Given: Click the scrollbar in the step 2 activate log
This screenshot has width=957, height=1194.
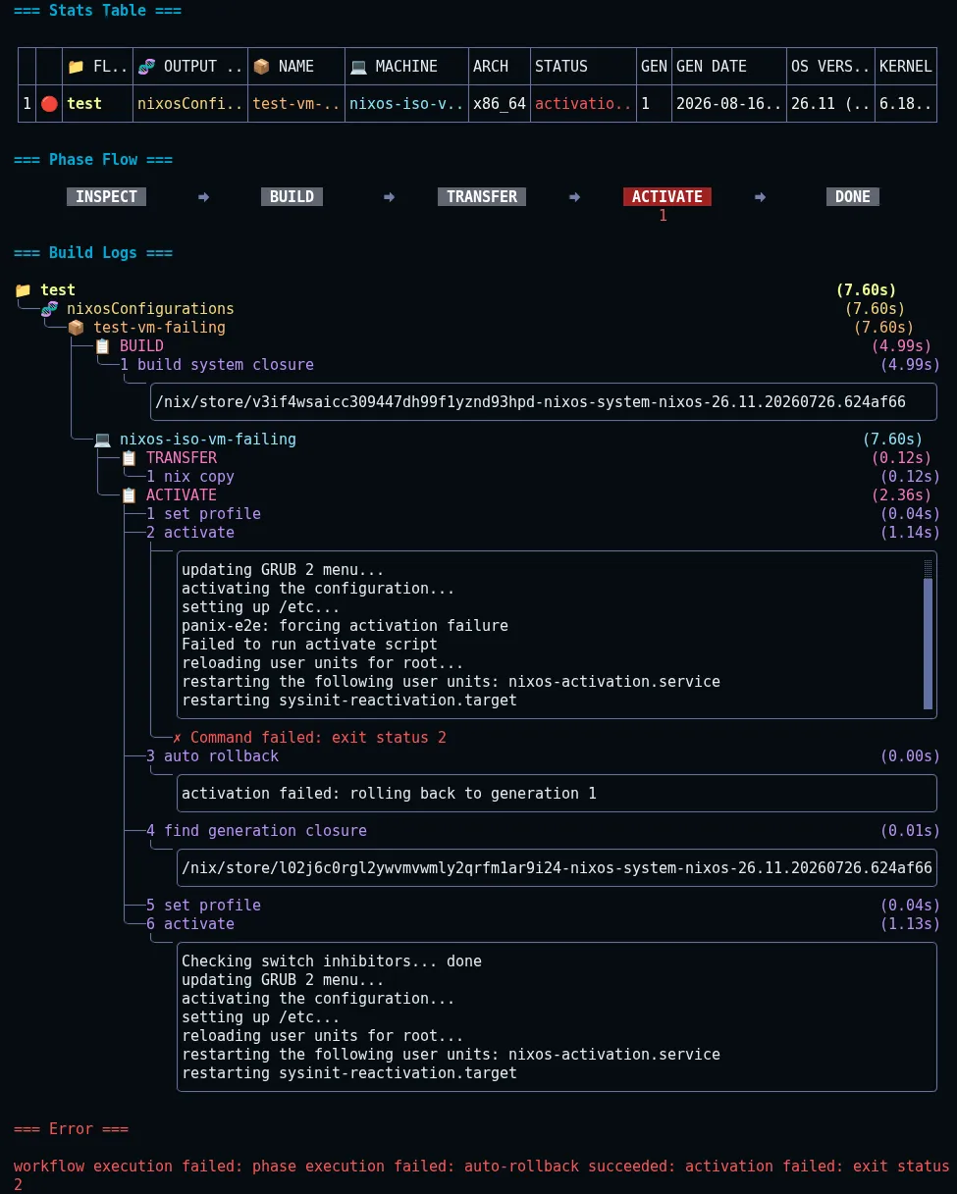Looking at the screenshot, I should click(x=929, y=634).
